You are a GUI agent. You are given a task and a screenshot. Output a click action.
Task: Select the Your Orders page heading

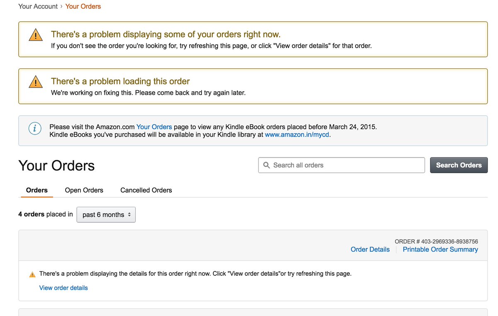pyautogui.click(x=57, y=166)
